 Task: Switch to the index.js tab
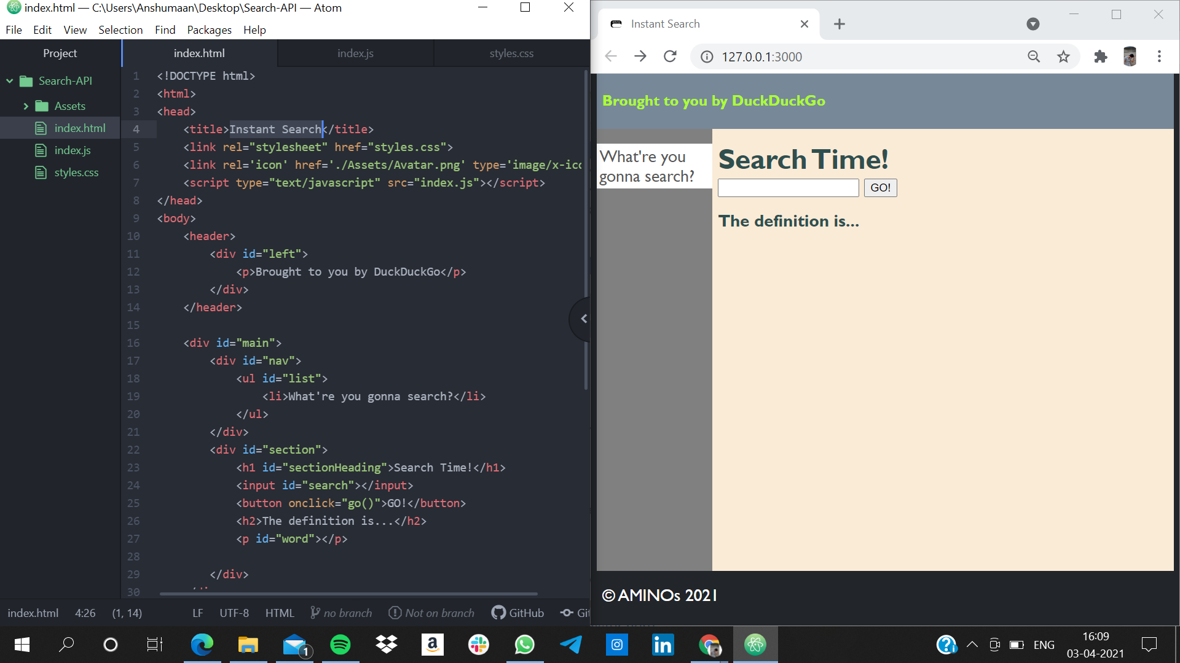coord(355,53)
